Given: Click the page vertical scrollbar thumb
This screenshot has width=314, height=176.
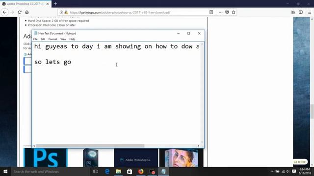Looking at the screenshot, I should [x=312, y=111].
